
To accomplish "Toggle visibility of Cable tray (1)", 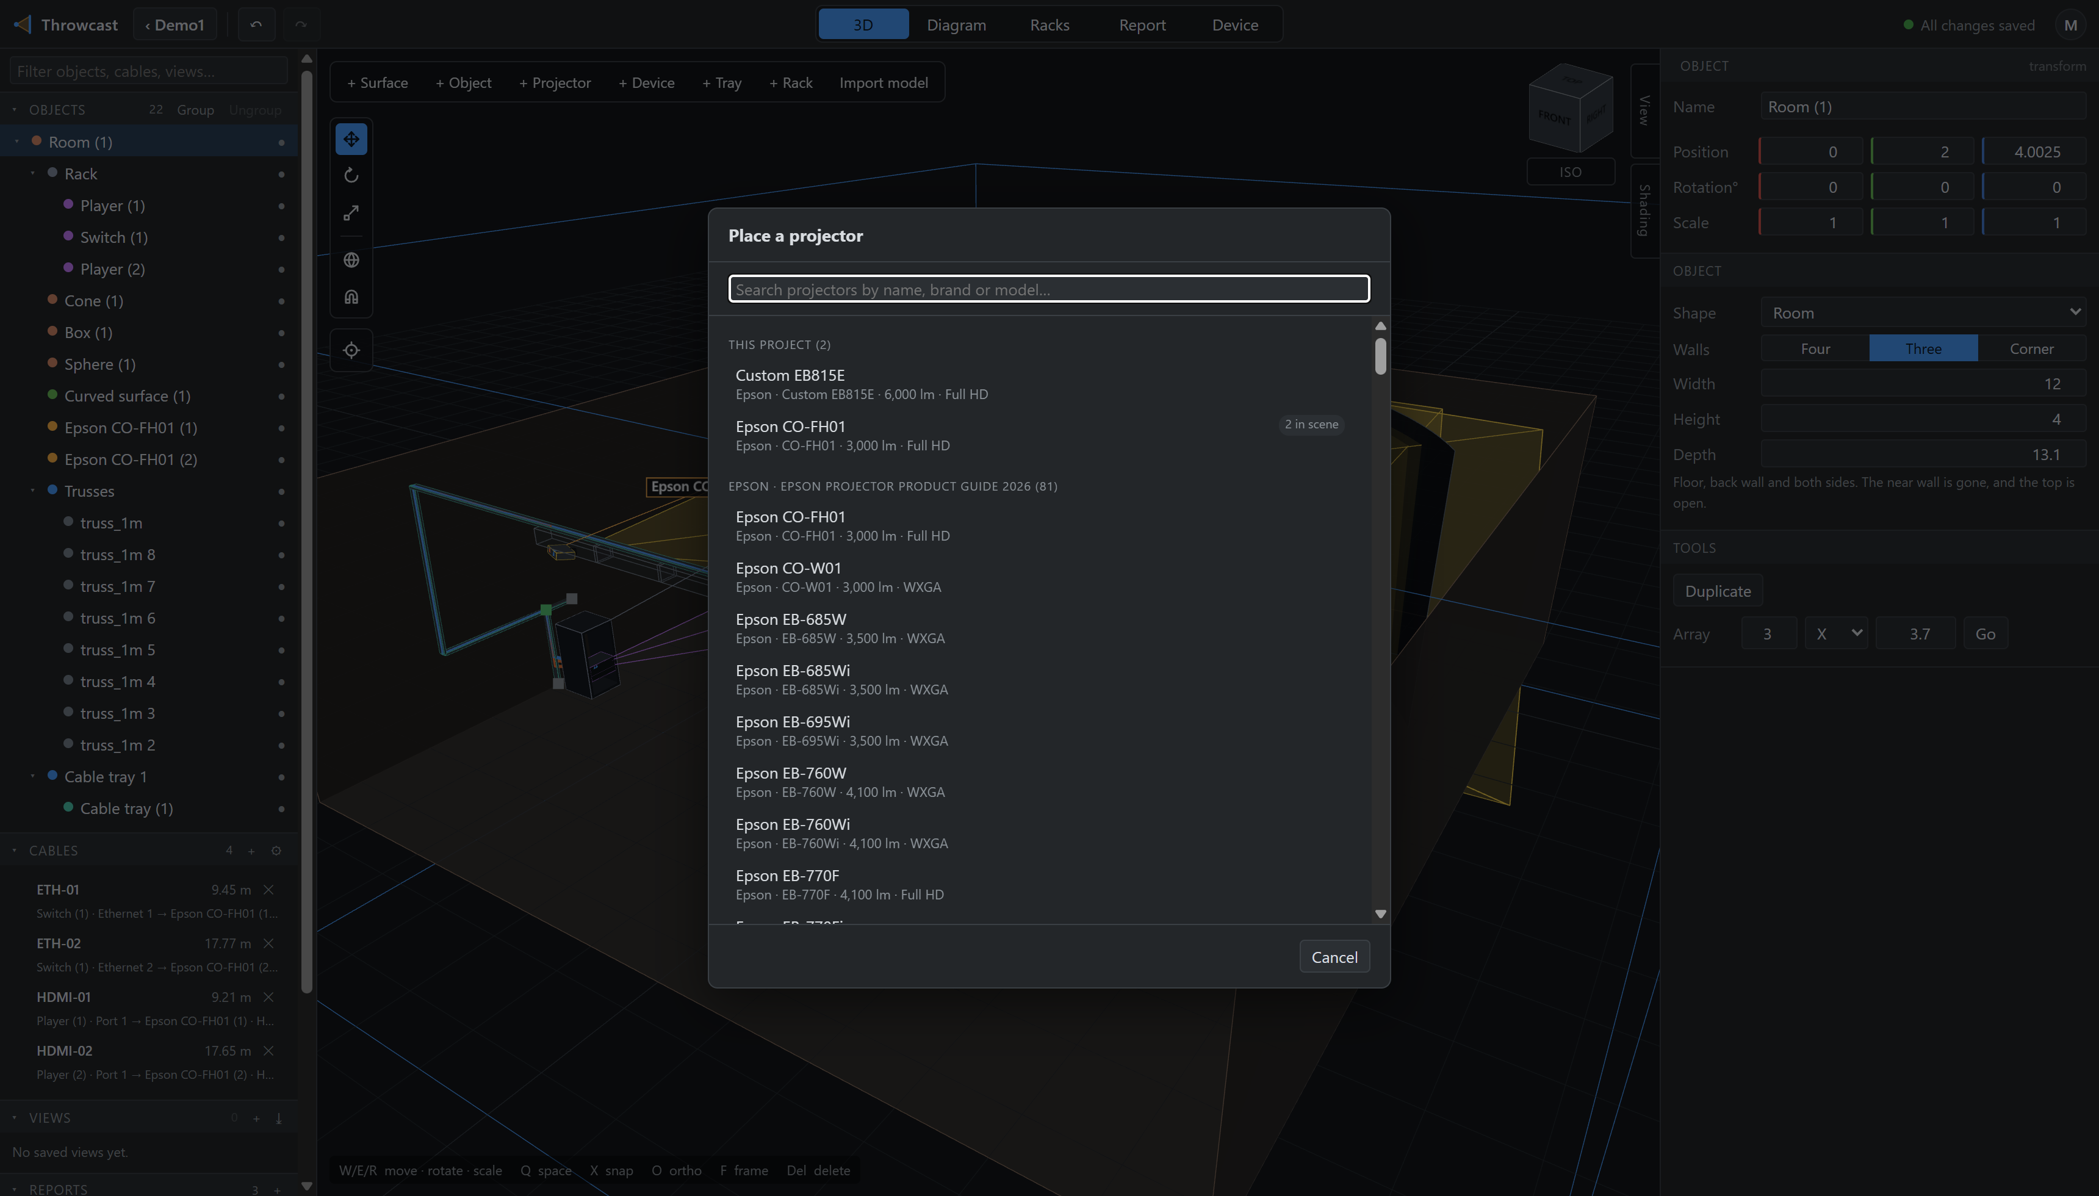I will pos(282,809).
